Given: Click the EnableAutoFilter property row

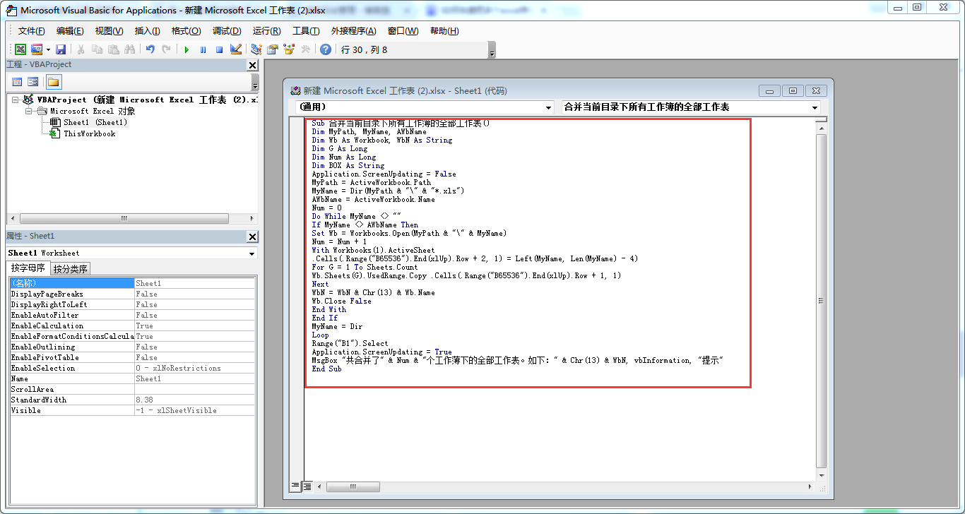Looking at the screenshot, I should pyautogui.click(x=132, y=315).
